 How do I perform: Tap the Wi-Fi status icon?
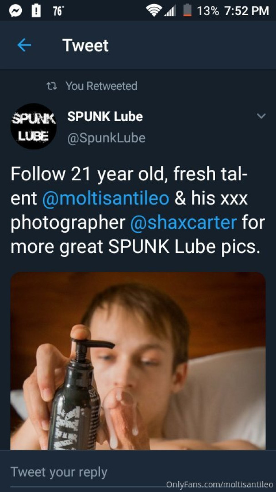tap(155, 10)
